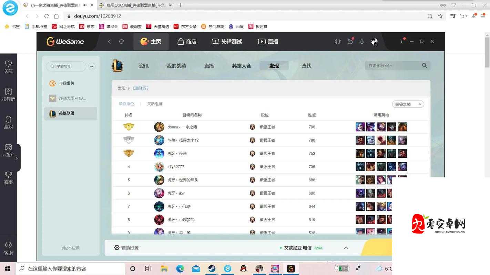This screenshot has height=275, width=490.
Task: Click 国服排行 breadcrumb link
Action: click(141, 88)
